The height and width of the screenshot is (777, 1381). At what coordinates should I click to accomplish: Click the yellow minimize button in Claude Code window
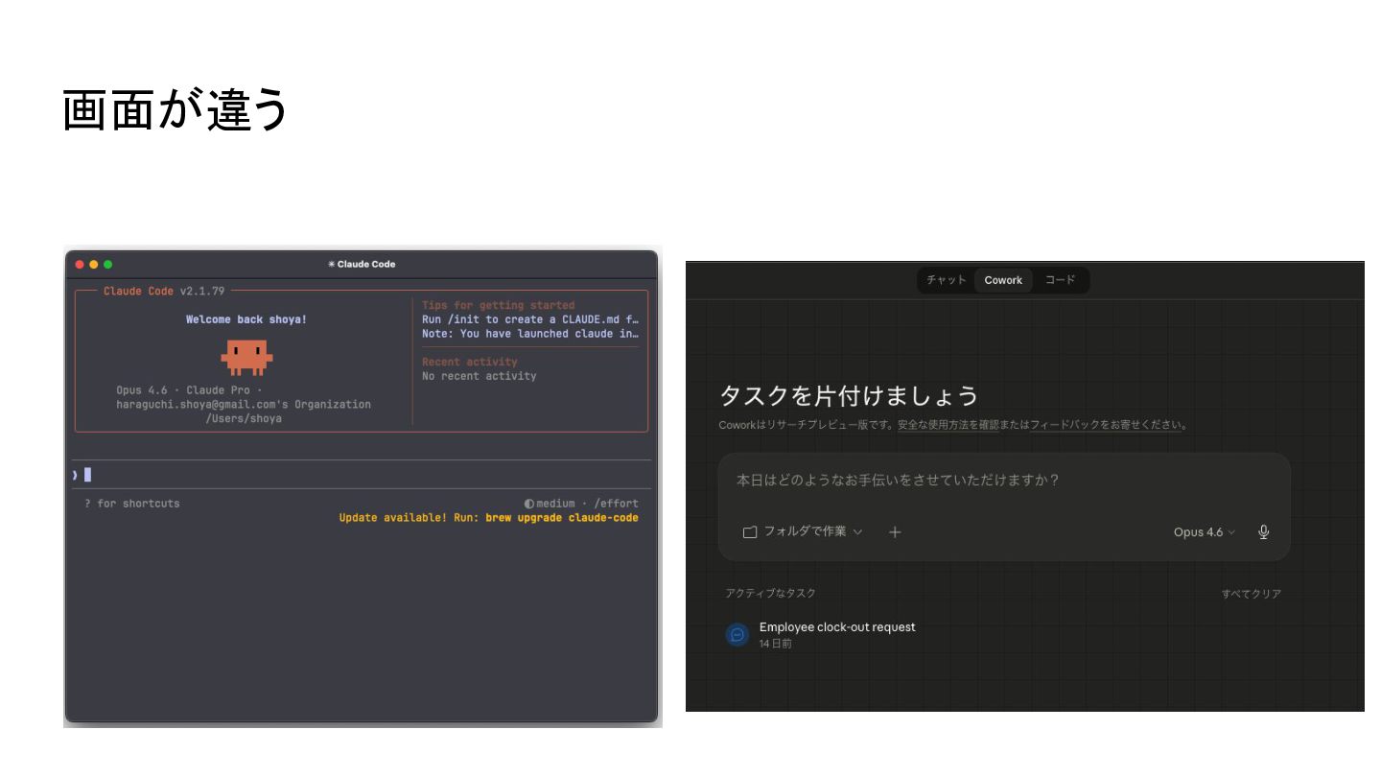coord(94,264)
